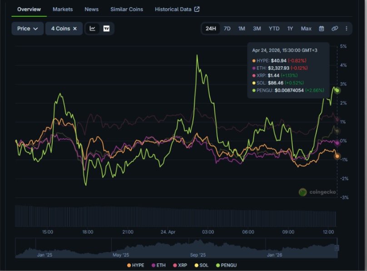The image size is (367, 271).
Task: Go to the News tab
Action: tap(91, 10)
